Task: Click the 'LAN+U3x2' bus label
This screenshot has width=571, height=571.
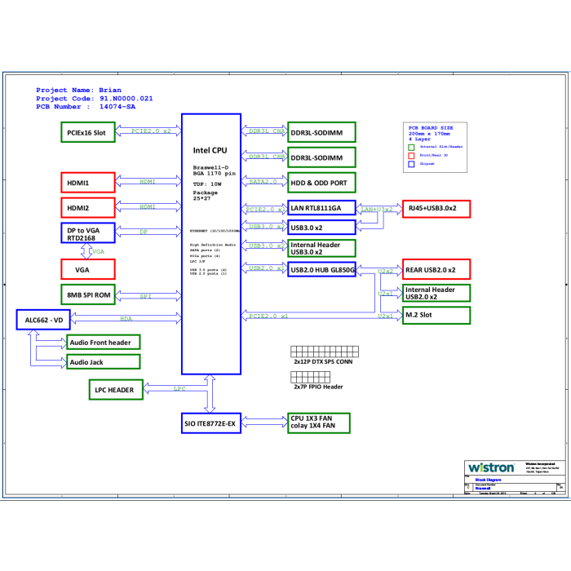Action: coord(377,210)
